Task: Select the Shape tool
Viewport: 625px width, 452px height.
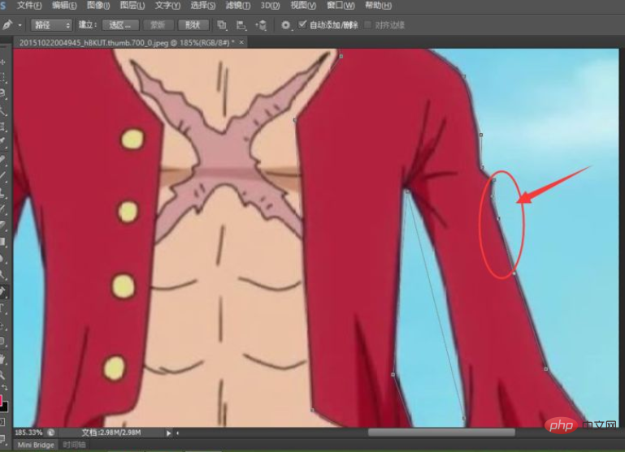Action: point(2,342)
